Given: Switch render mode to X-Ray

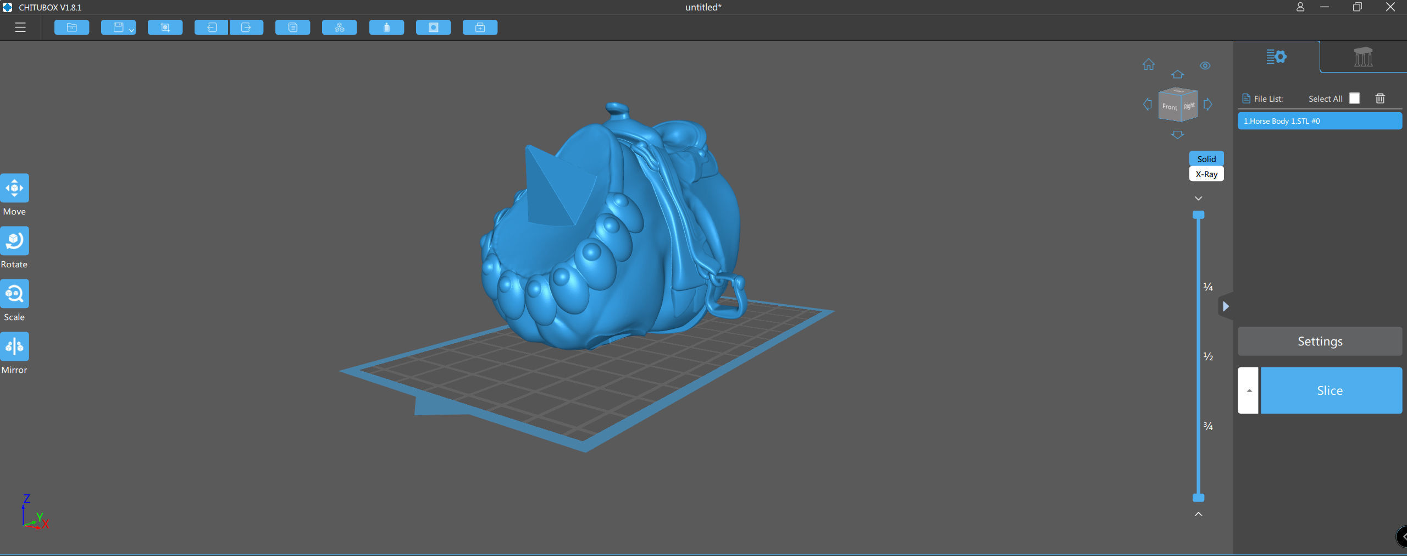Looking at the screenshot, I should click(x=1206, y=174).
